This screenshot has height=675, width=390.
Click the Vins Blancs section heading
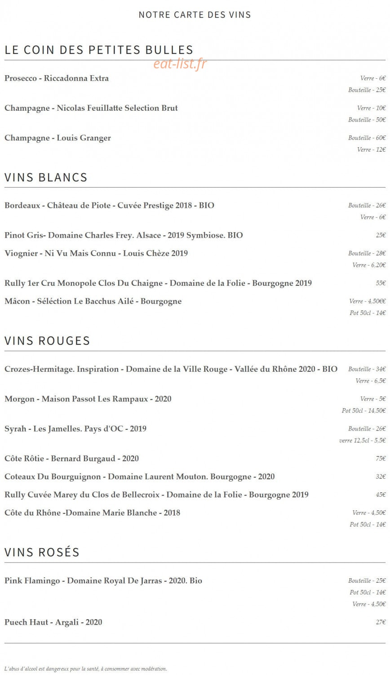[46, 177]
